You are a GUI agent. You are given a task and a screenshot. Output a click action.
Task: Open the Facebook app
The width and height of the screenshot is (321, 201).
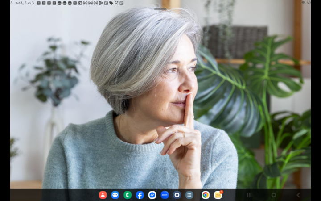click(140, 195)
